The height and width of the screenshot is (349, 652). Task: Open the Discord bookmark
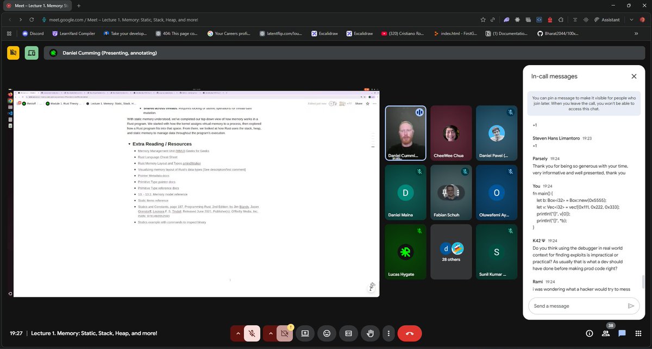coord(33,33)
